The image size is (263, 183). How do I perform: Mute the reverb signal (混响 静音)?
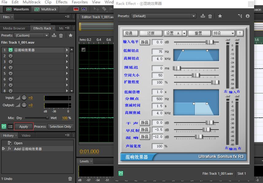(145, 137)
